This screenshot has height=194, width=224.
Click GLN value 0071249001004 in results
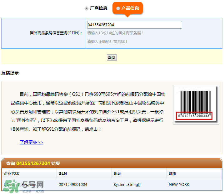[73, 185]
